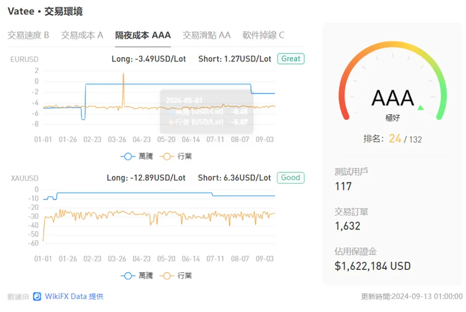Open the 交易成本 A tab

(82, 36)
